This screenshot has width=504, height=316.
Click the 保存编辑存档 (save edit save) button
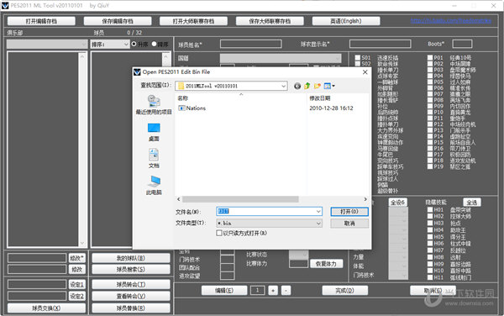click(x=118, y=21)
